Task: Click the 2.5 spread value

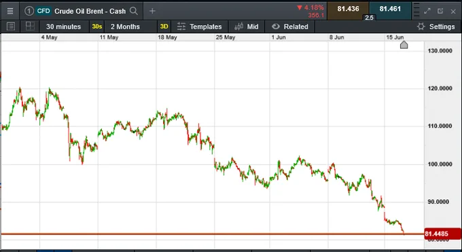Action: click(369, 18)
